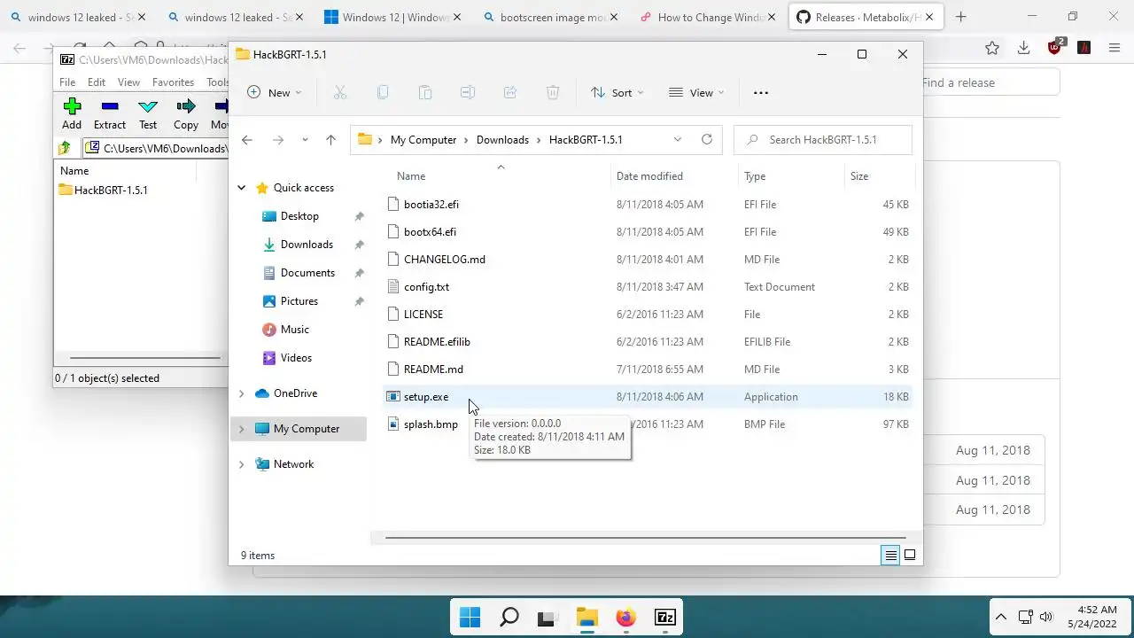This screenshot has height=638, width=1134.
Task: Switch to large thumbnails view icon
Action: (910, 556)
